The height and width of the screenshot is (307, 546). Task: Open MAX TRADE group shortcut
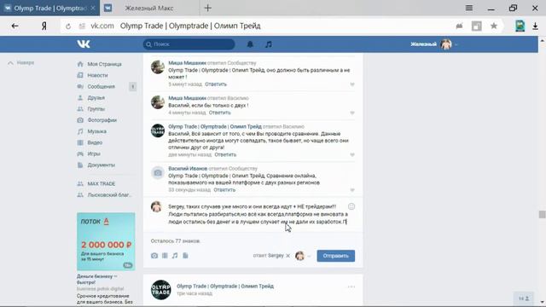click(101, 184)
